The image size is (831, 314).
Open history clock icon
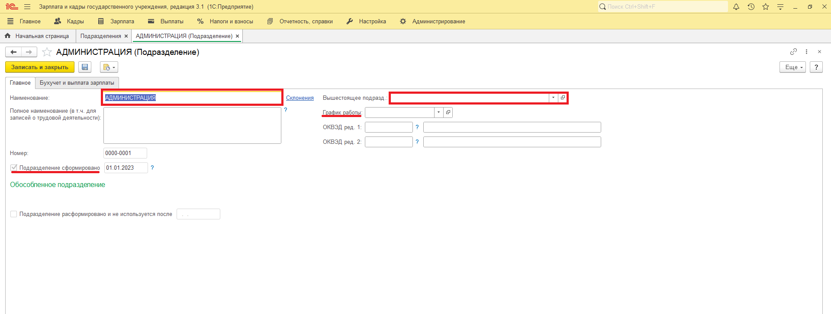[x=751, y=6]
